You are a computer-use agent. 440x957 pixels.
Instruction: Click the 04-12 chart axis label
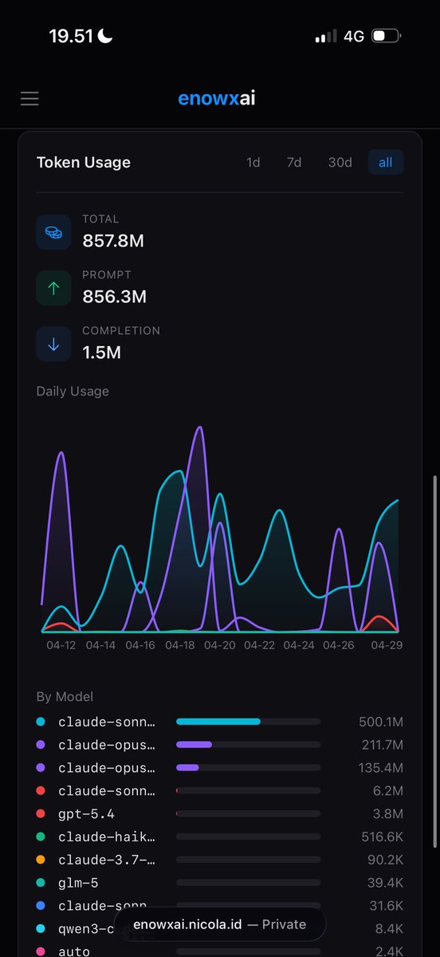pos(61,644)
